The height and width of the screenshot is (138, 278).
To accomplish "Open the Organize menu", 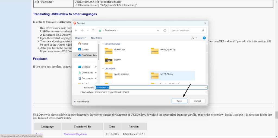I will click(x=80, y=38).
